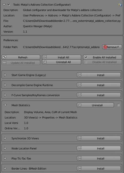The height and width of the screenshot is (173, 124).
Task: Expand the Play Tic-Tac-Toe entry
Action: pyautogui.click(x=5, y=158)
